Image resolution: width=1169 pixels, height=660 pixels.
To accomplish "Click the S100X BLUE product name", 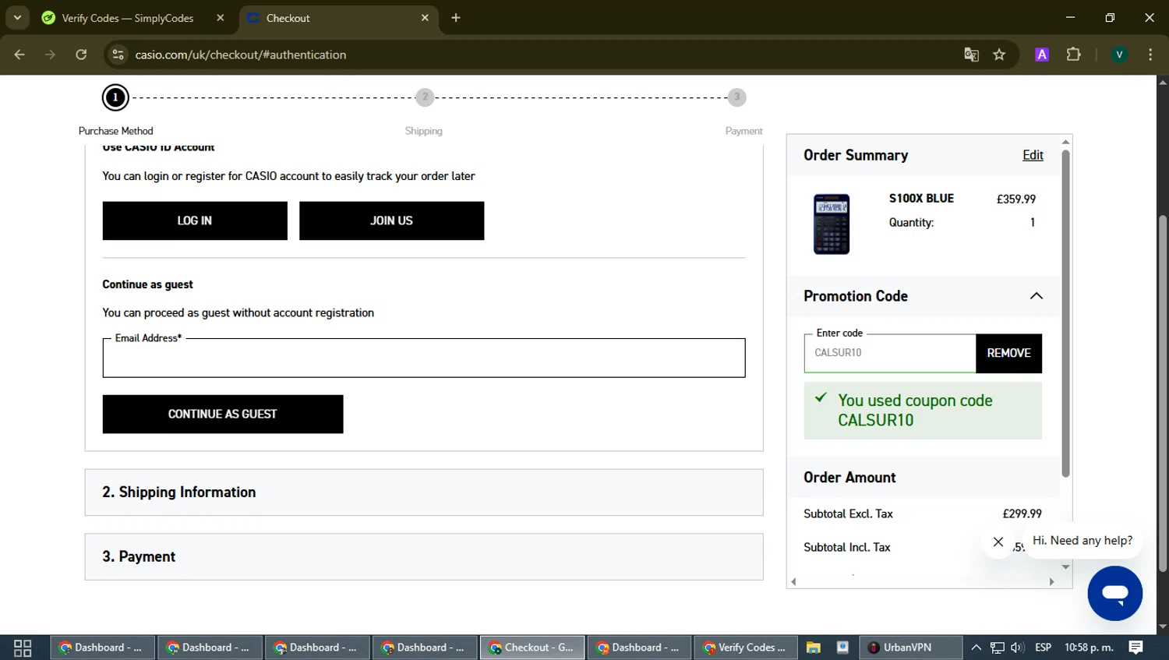I will 921,198.
